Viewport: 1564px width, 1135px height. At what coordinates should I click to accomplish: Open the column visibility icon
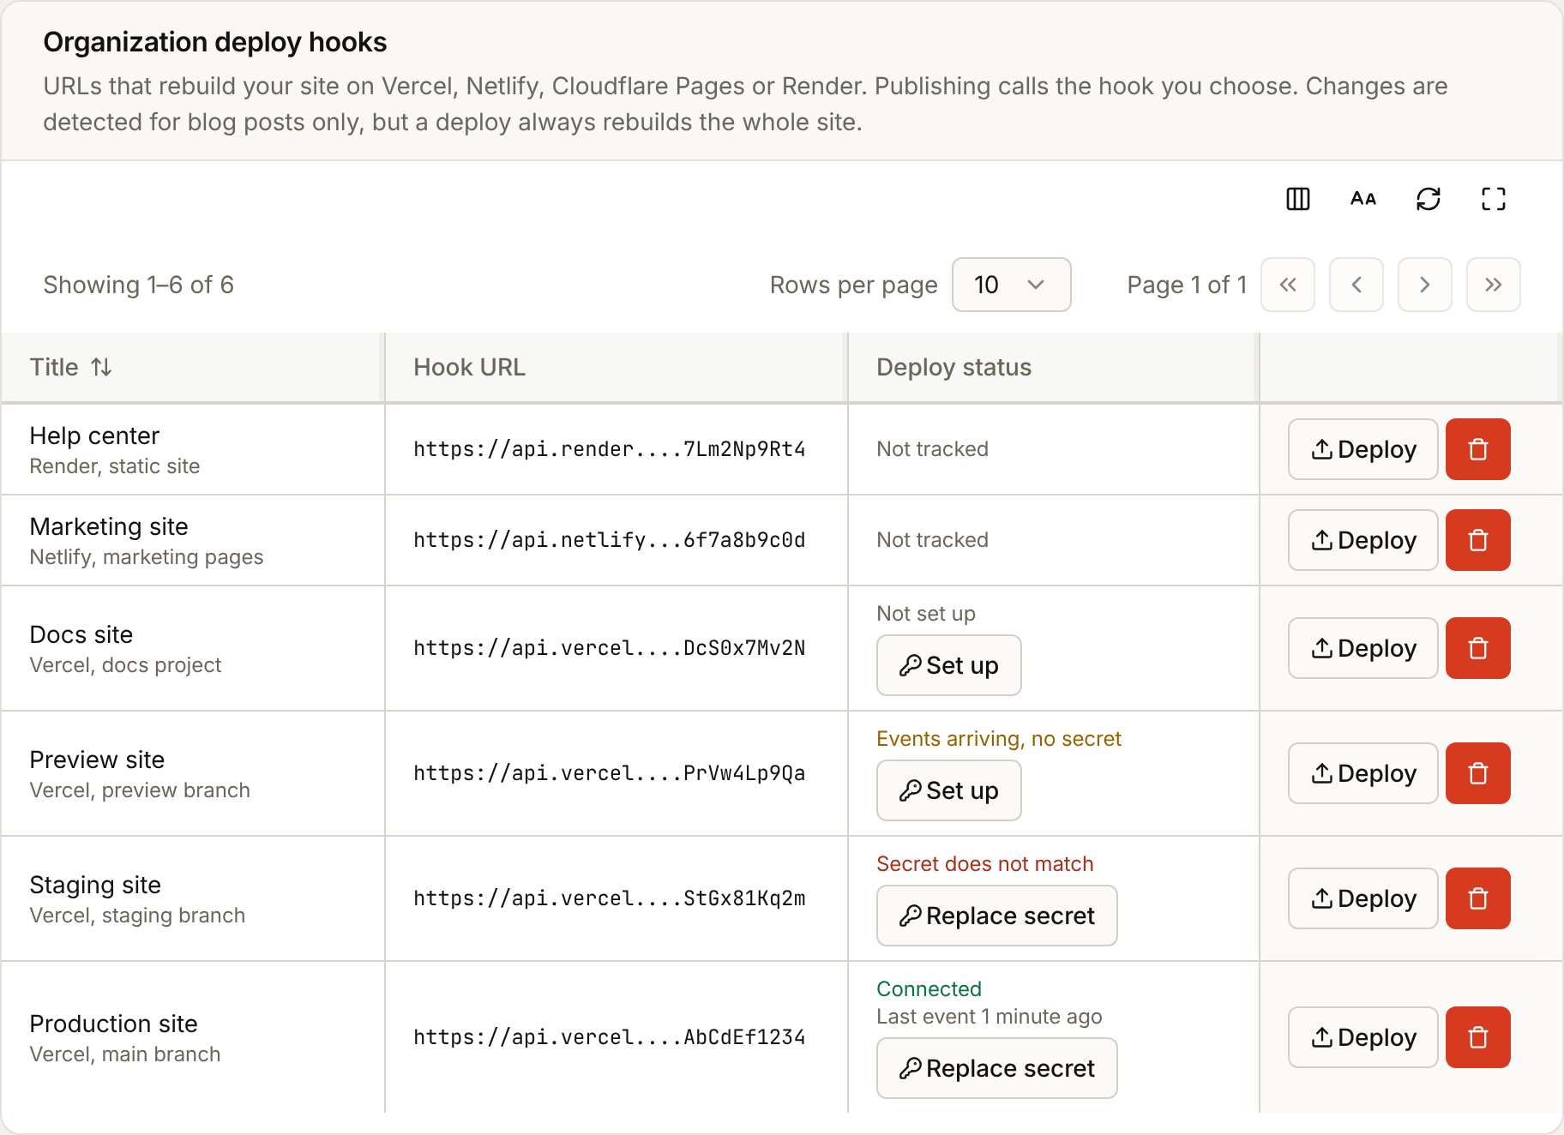point(1298,199)
